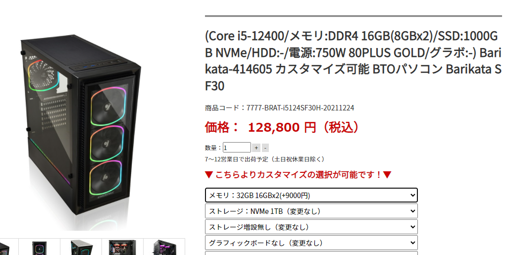Open the メモリ 32GB dropdown
Image resolution: width=508 pixels, height=255 pixels.
(x=311, y=195)
